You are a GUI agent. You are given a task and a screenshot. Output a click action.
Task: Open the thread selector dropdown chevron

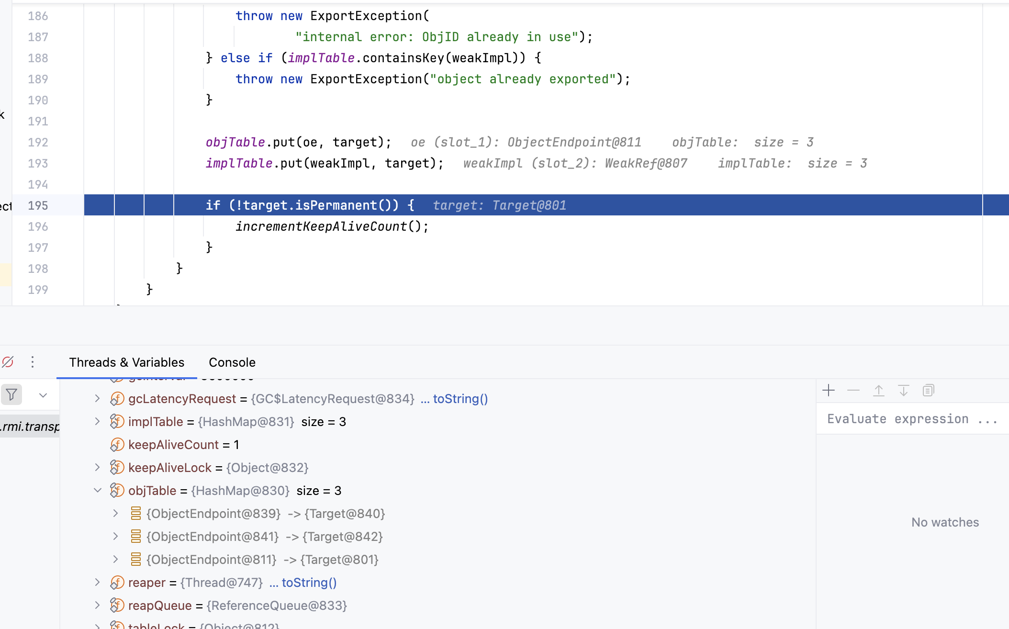(x=43, y=395)
